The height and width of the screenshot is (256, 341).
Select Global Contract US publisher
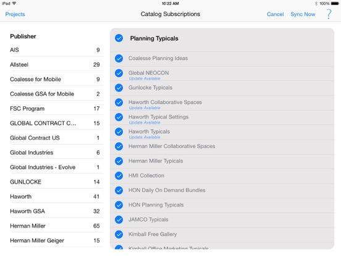(57, 138)
